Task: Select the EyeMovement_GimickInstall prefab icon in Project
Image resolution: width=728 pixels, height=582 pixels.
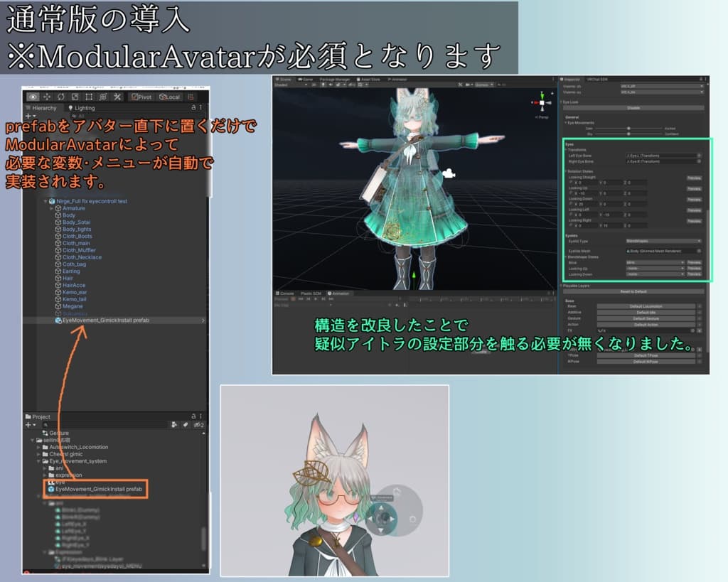Action: pos(50,488)
